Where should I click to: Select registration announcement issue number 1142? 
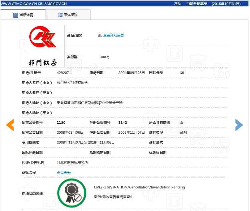[x=123, y=123]
